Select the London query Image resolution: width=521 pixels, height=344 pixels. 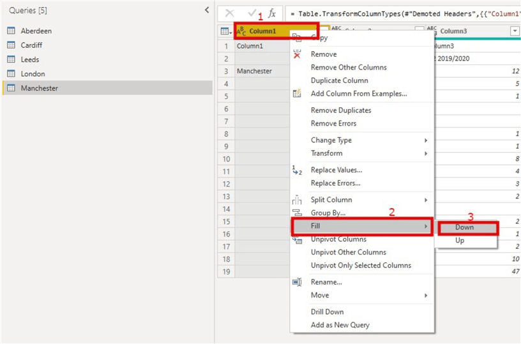tap(33, 74)
